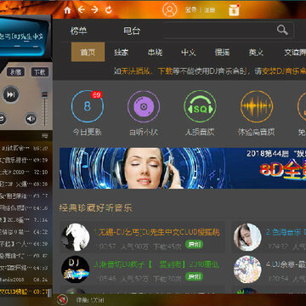306x306 pixels.
Task: Click the white silhouette thumbnail for song 1
Action: tap(76, 237)
